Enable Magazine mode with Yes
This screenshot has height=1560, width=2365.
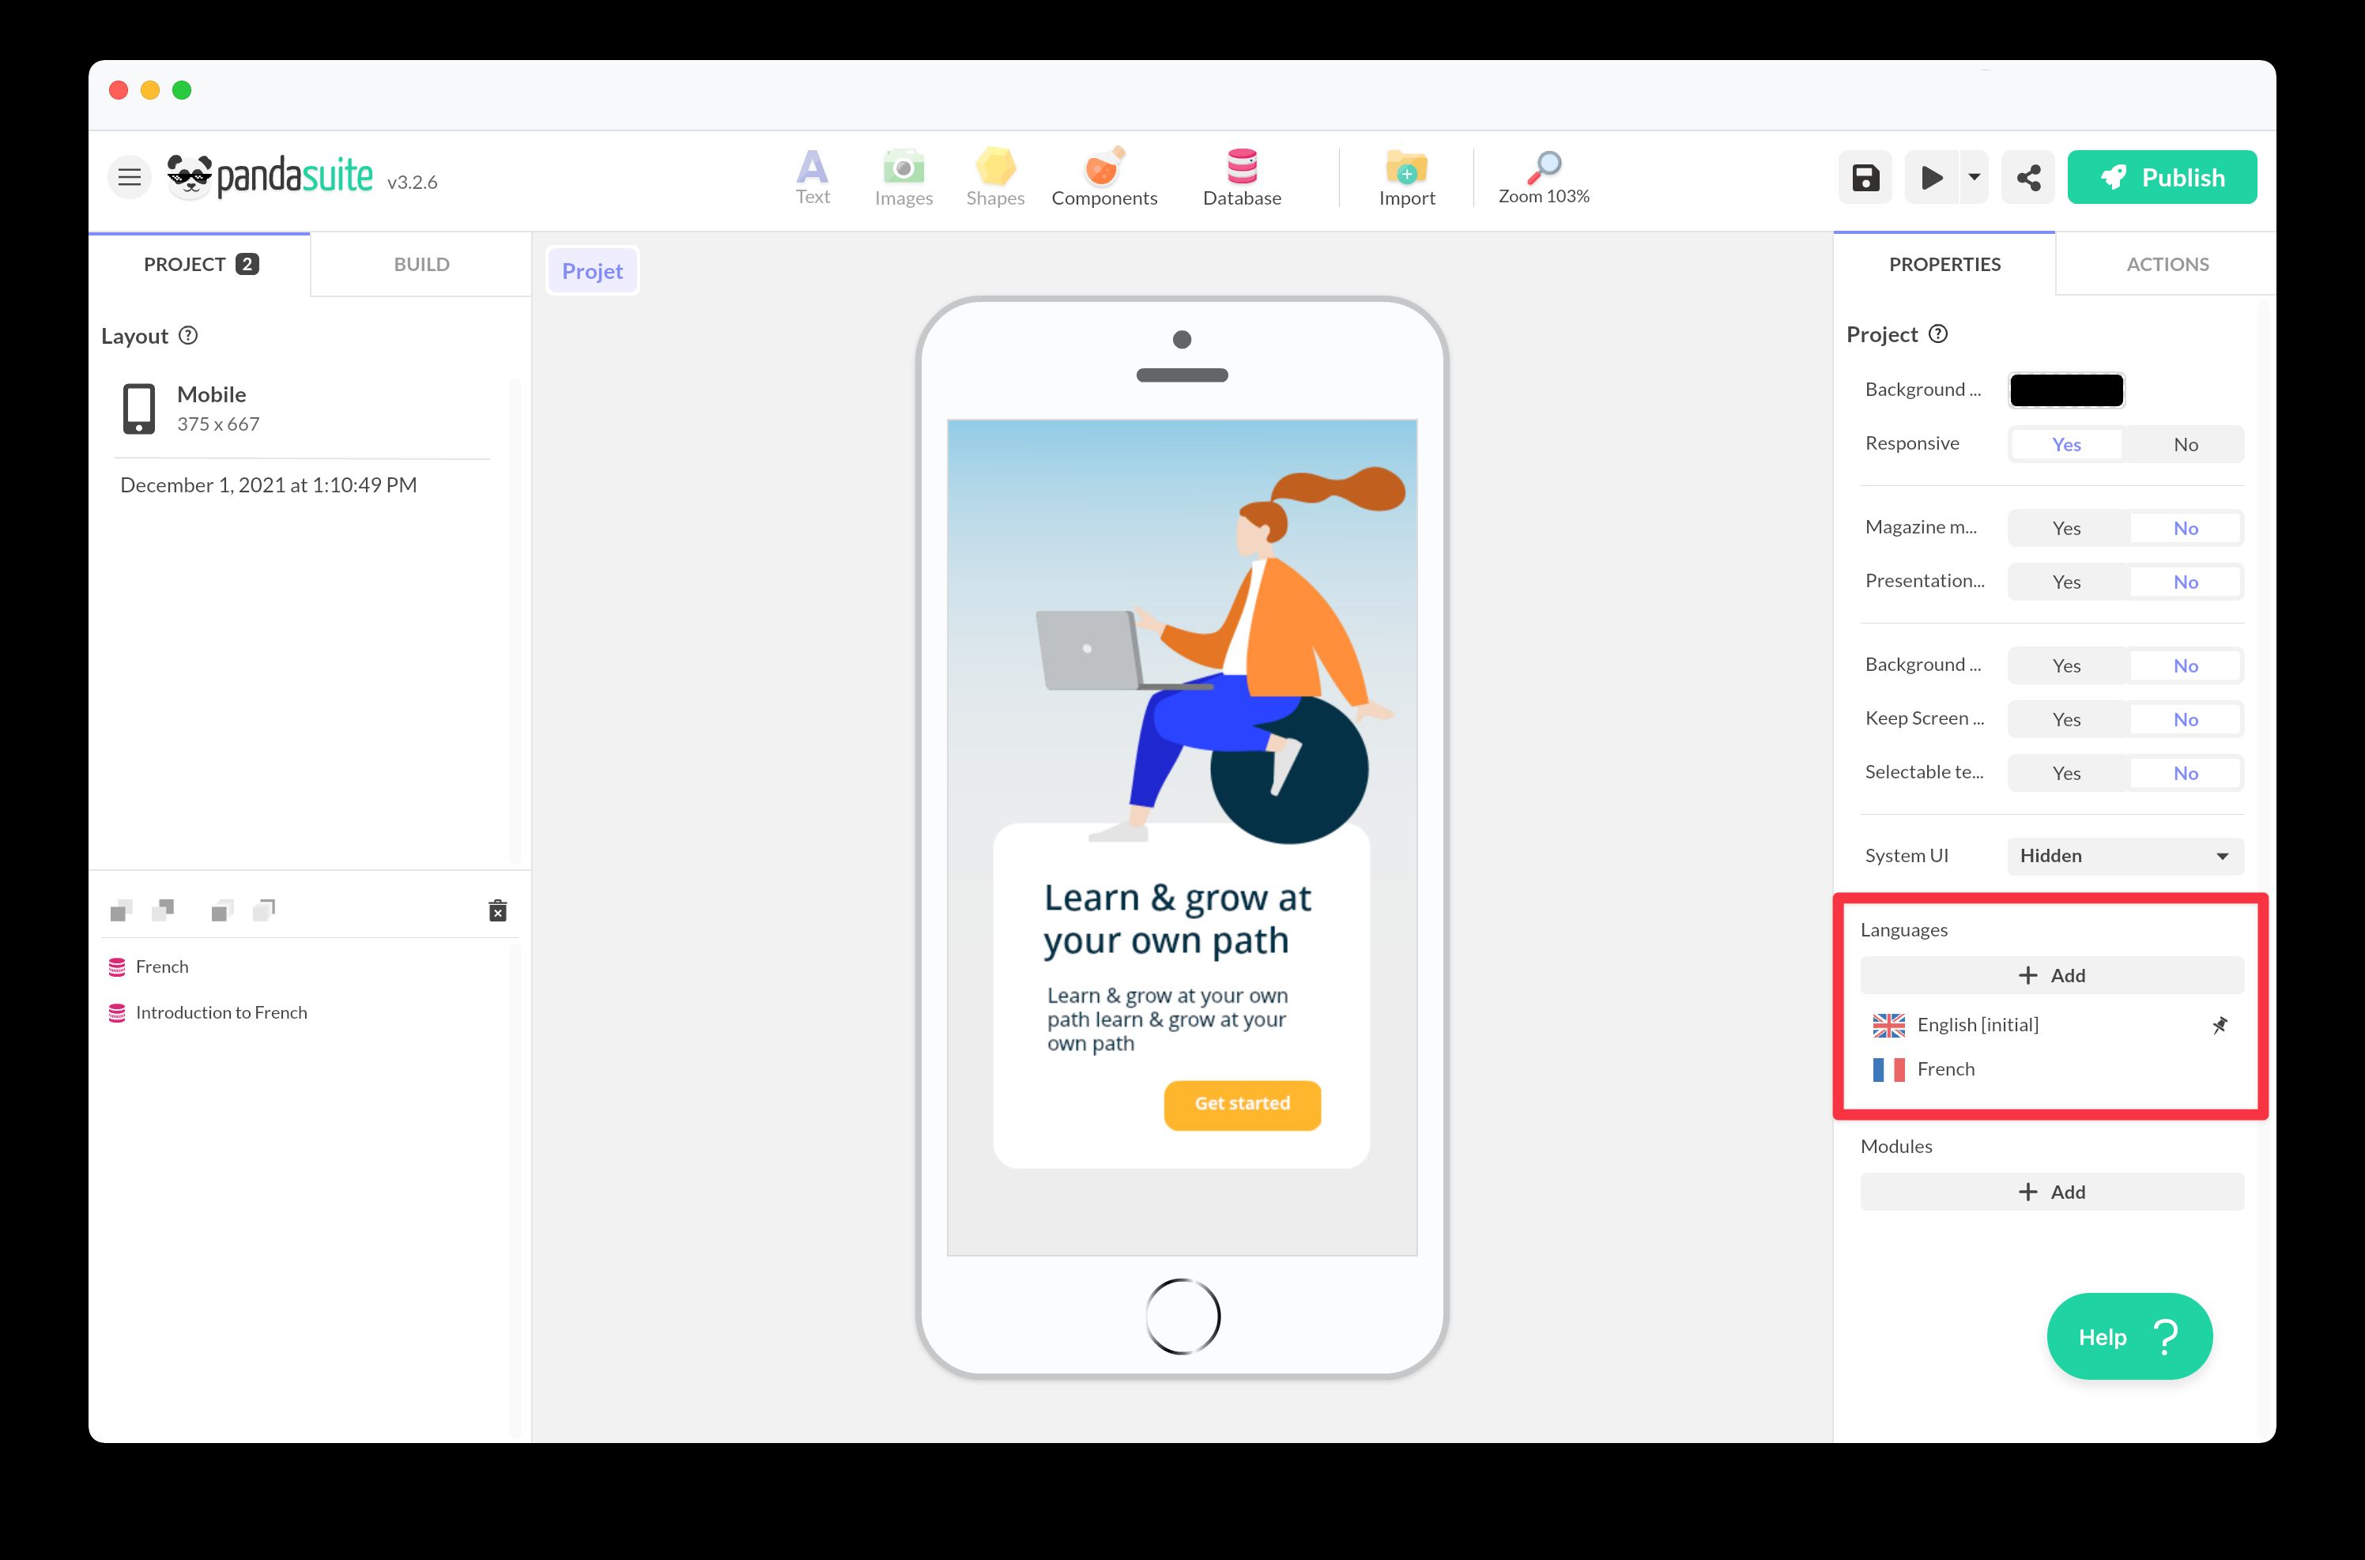point(2065,528)
